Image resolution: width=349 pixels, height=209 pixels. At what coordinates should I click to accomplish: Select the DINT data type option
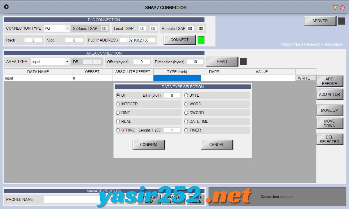pos(118,113)
